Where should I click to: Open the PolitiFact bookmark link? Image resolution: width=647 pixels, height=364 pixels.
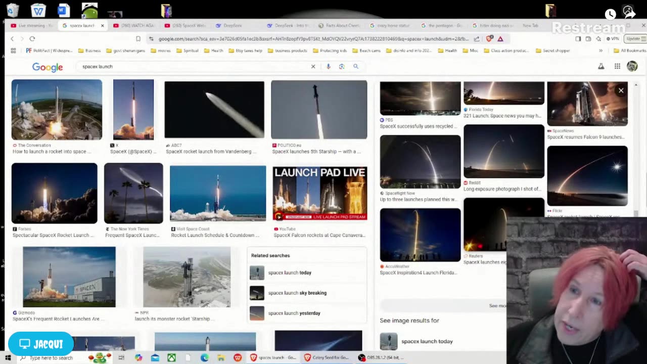[49, 51]
